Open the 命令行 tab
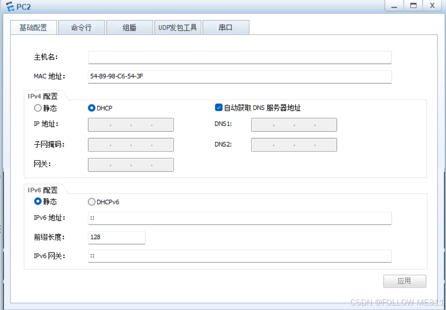Image resolution: width=446 pixels, height=310 pixels. [82, 27]
